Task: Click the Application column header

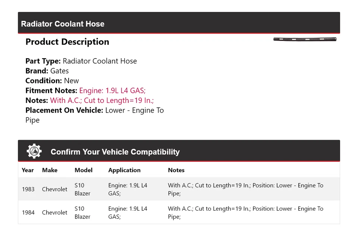Action: (125, 170)
